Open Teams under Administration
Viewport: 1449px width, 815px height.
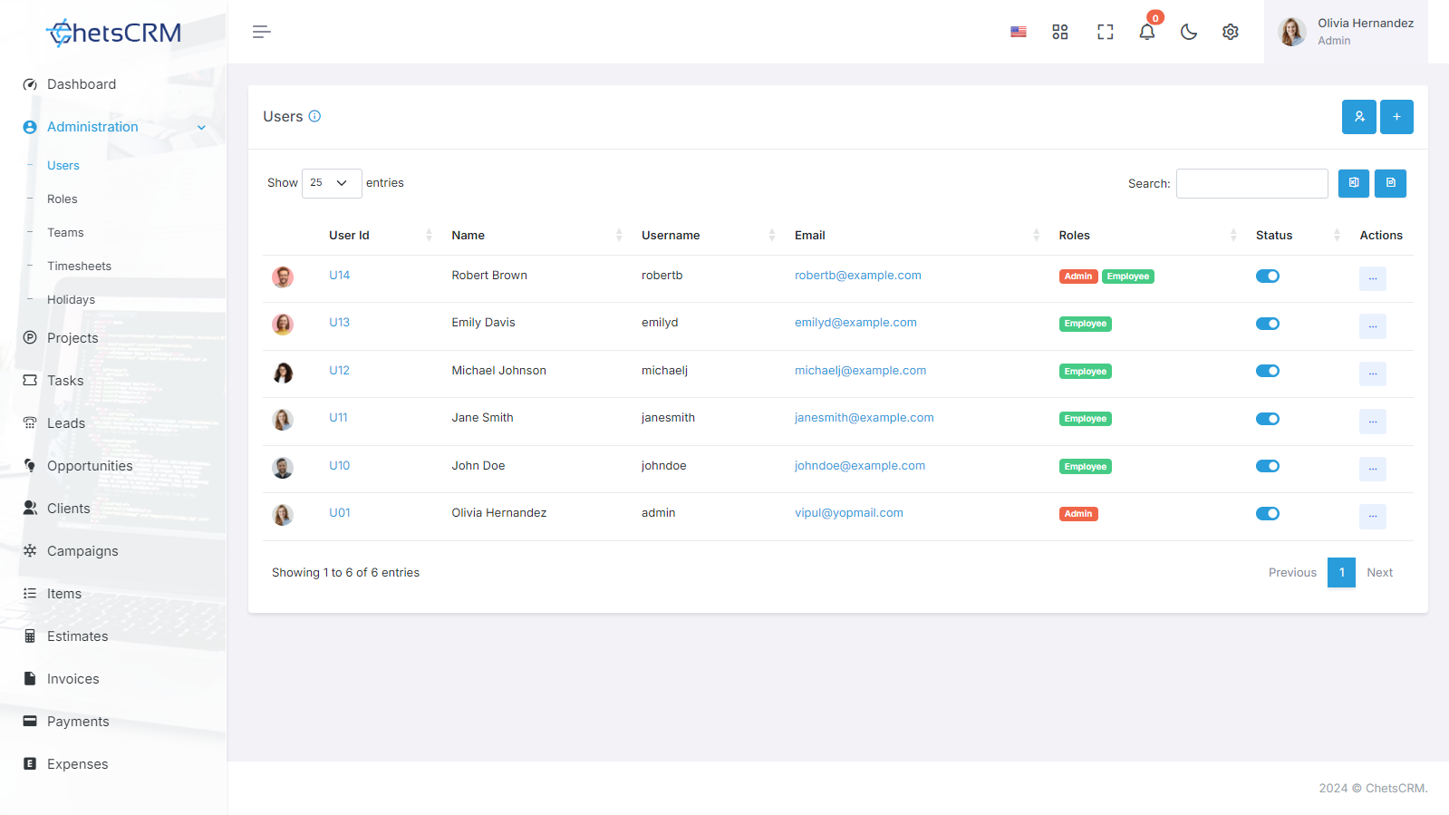pos(65,233)
